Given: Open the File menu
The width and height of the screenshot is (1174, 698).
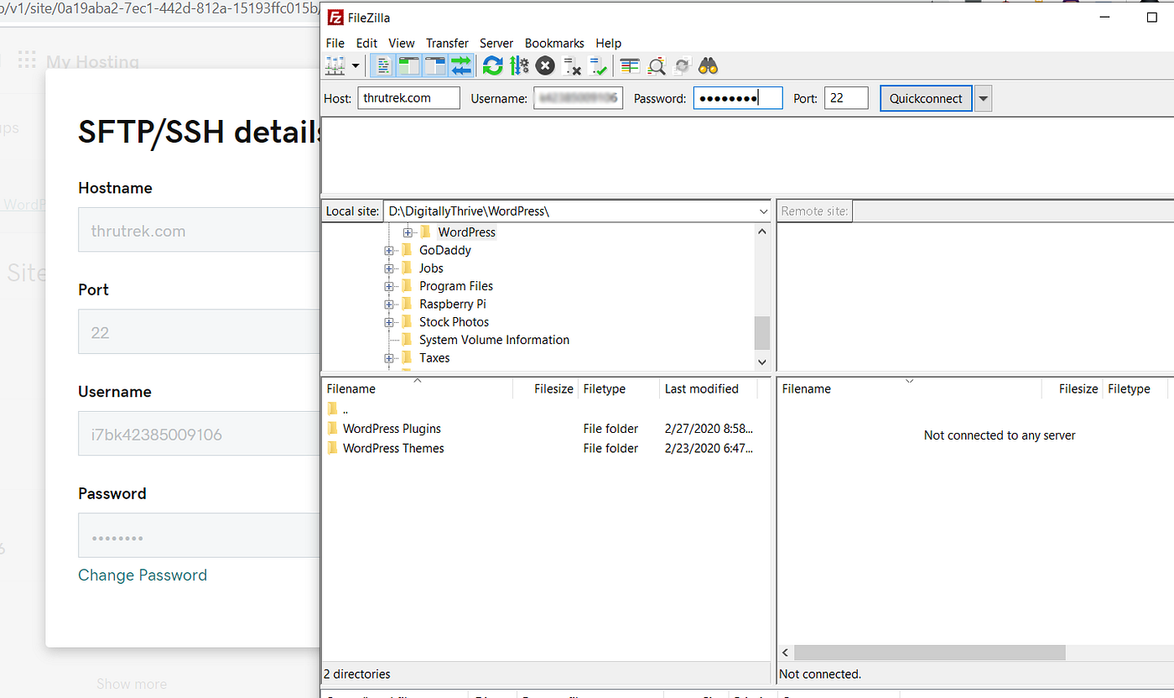Looking at the screenshot, I should 335,43.
